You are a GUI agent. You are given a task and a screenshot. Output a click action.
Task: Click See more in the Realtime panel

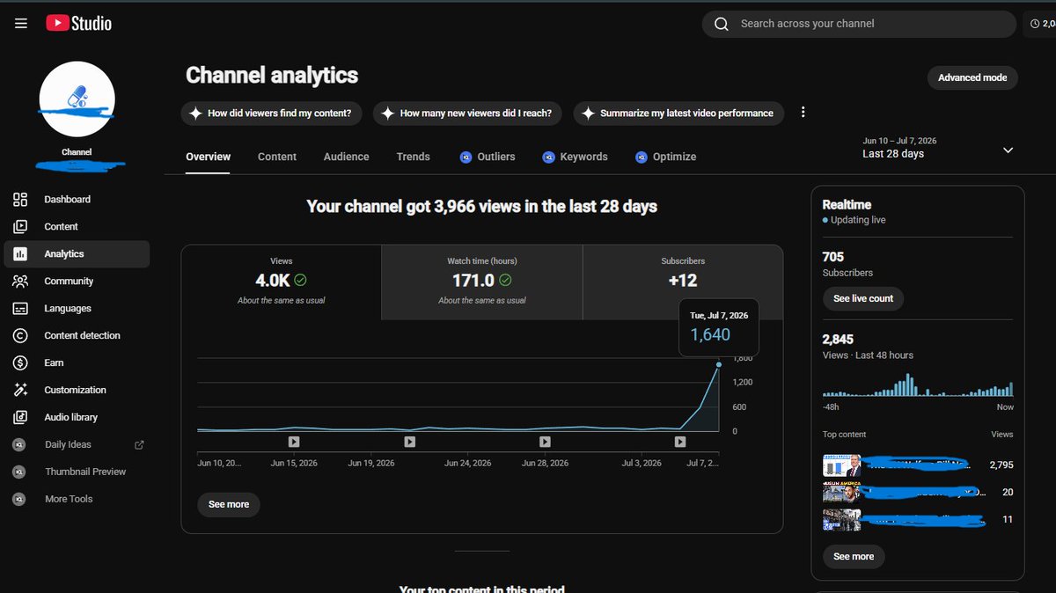854,556
